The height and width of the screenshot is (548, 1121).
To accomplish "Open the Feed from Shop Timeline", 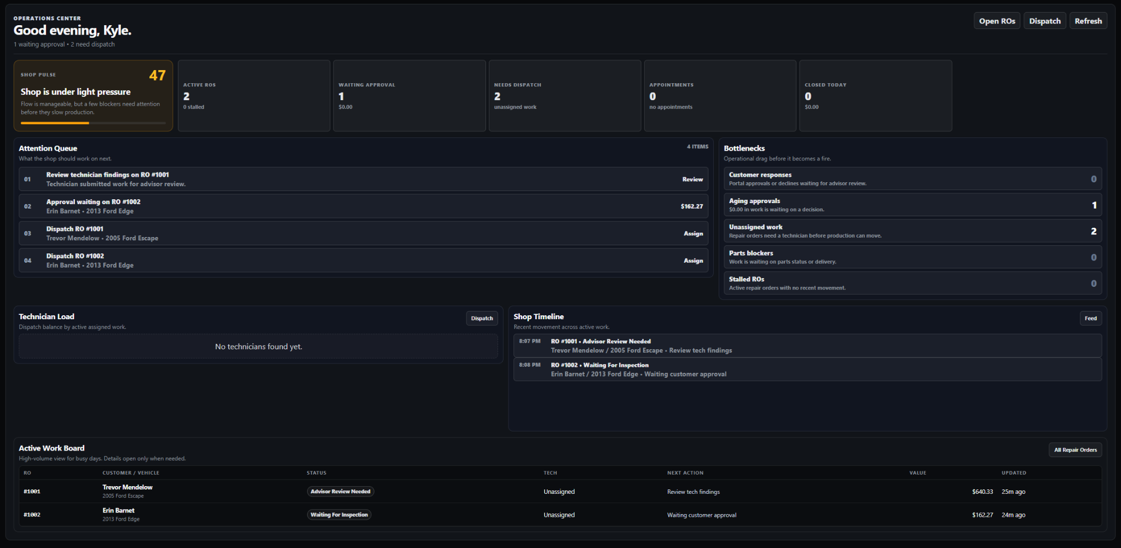I will [x=1090, y=318].
